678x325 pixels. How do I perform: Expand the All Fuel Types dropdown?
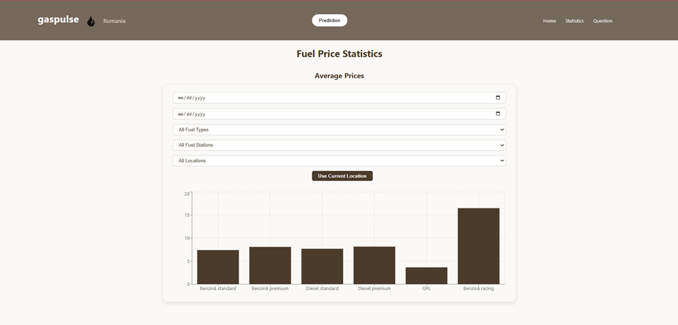coord(339,130)
